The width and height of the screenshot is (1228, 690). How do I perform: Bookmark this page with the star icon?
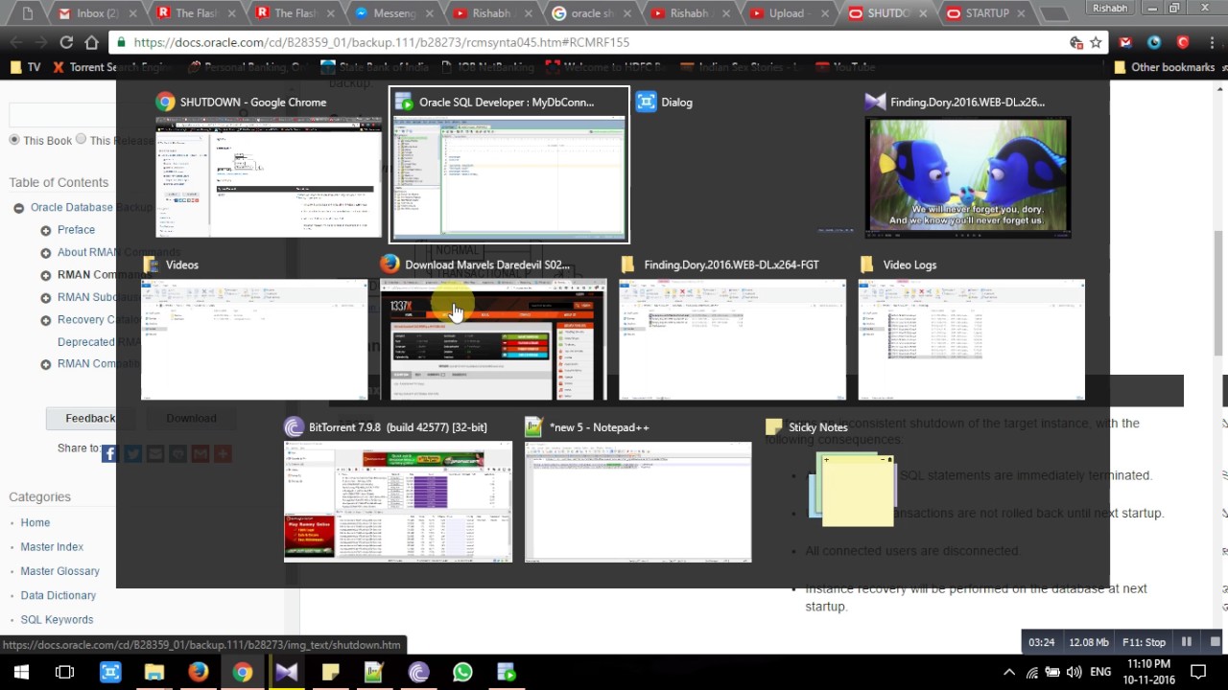coord(1096,42)
